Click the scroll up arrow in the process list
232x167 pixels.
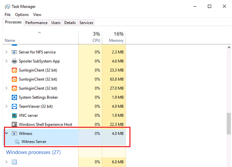click(x=229, y=48)
